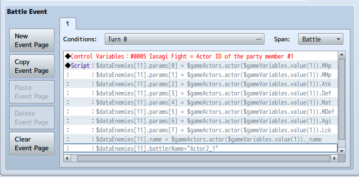Select the script line with params[5] MDef

click(x=201, y=112)
